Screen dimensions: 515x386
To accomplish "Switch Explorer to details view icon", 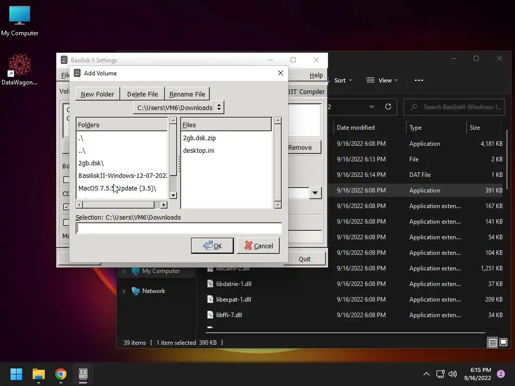I will 493,342.
